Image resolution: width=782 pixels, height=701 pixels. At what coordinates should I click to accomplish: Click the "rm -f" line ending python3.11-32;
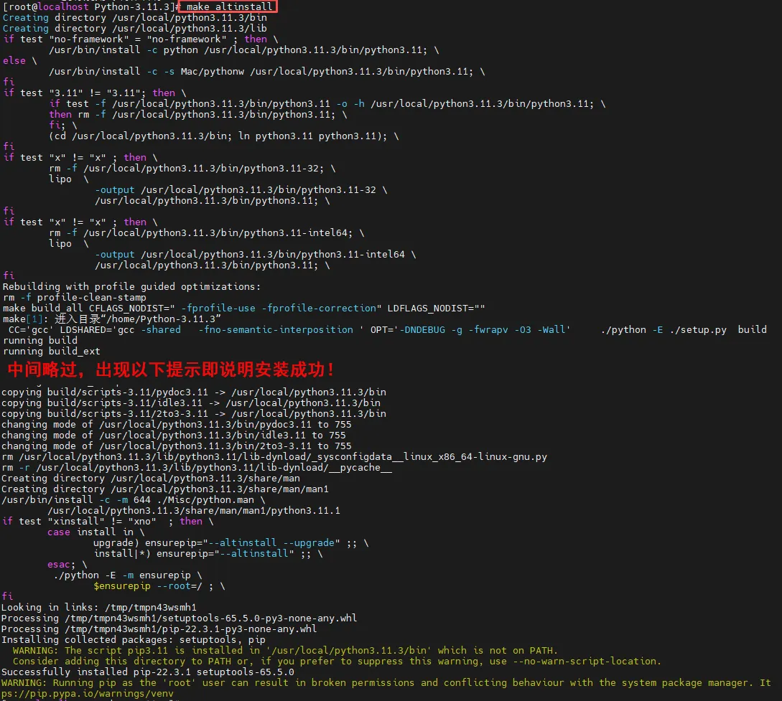pos(192,169)
